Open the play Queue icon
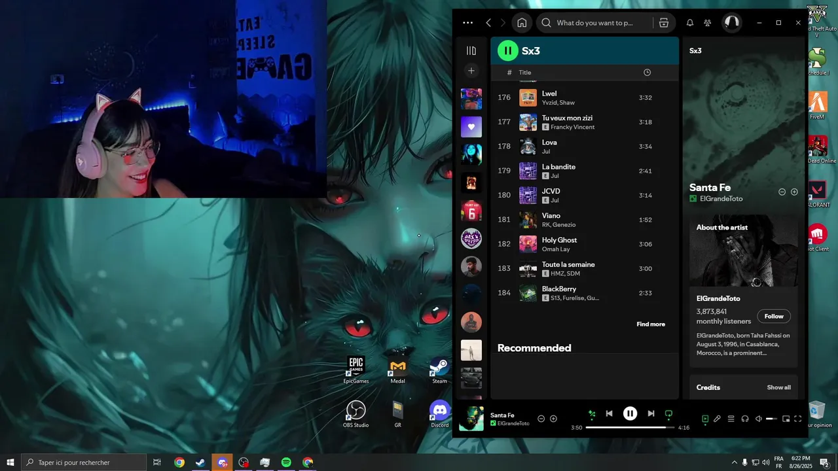The image size is (838, 471). point(731,419)
